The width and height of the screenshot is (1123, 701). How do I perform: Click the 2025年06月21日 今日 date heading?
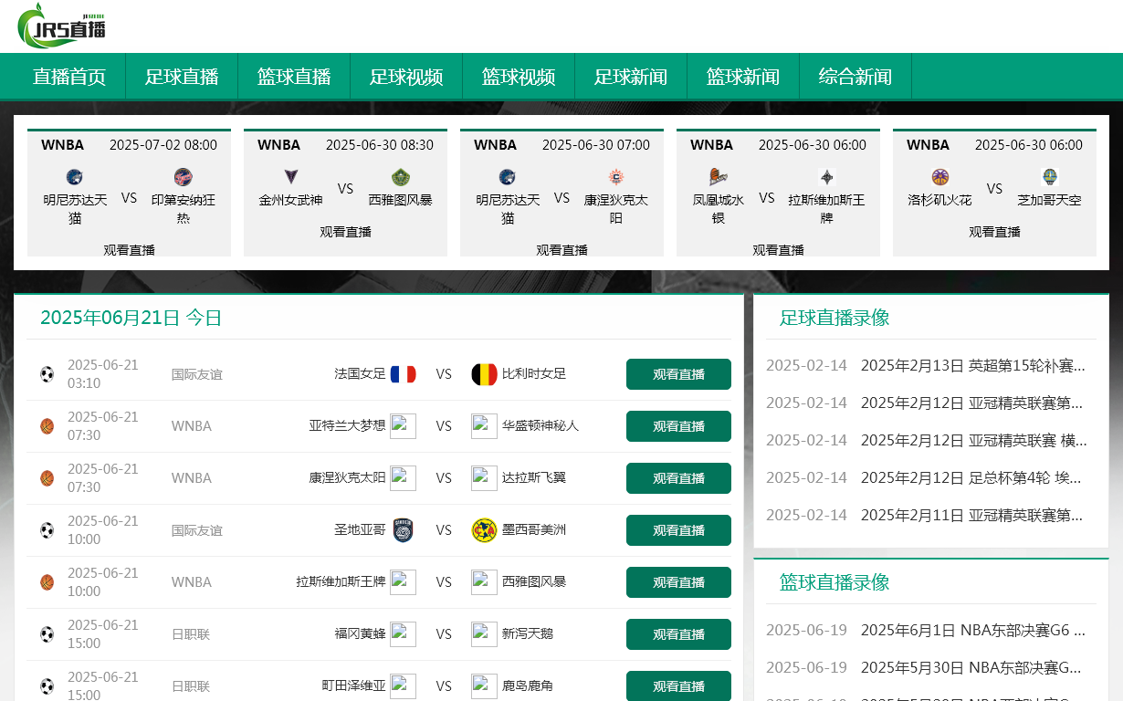tap(131, 318)
